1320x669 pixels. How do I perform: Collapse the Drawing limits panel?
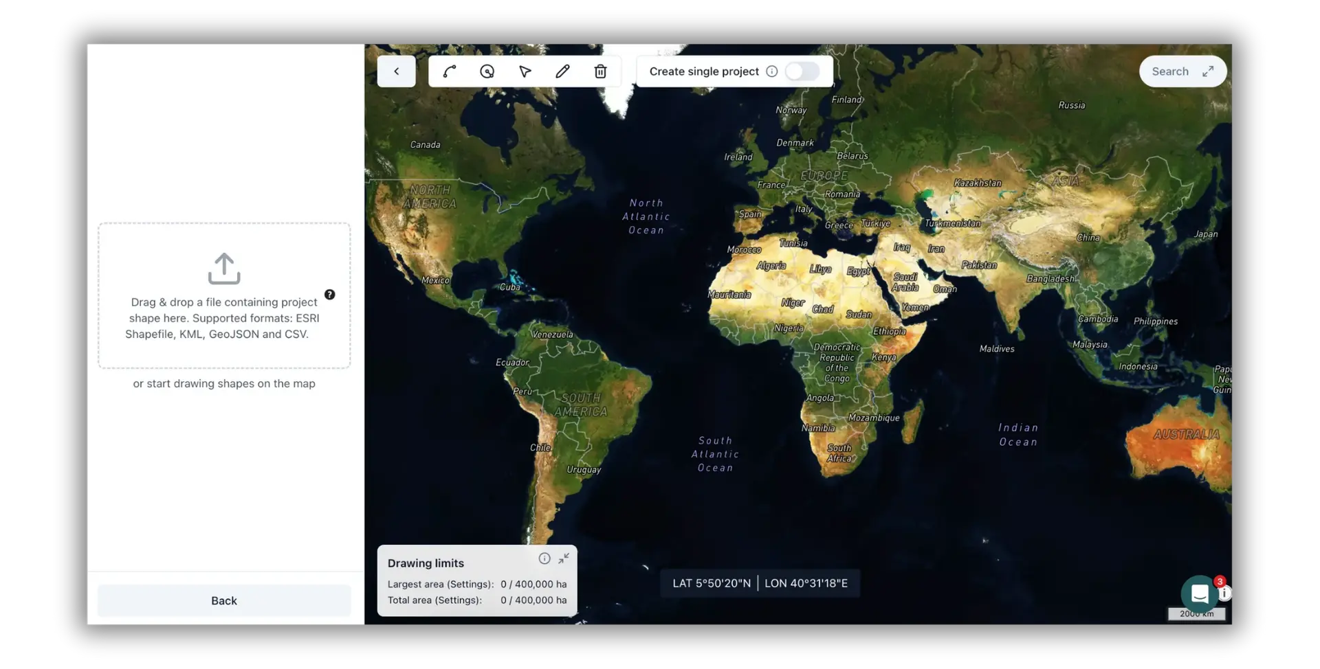[564, 558]
